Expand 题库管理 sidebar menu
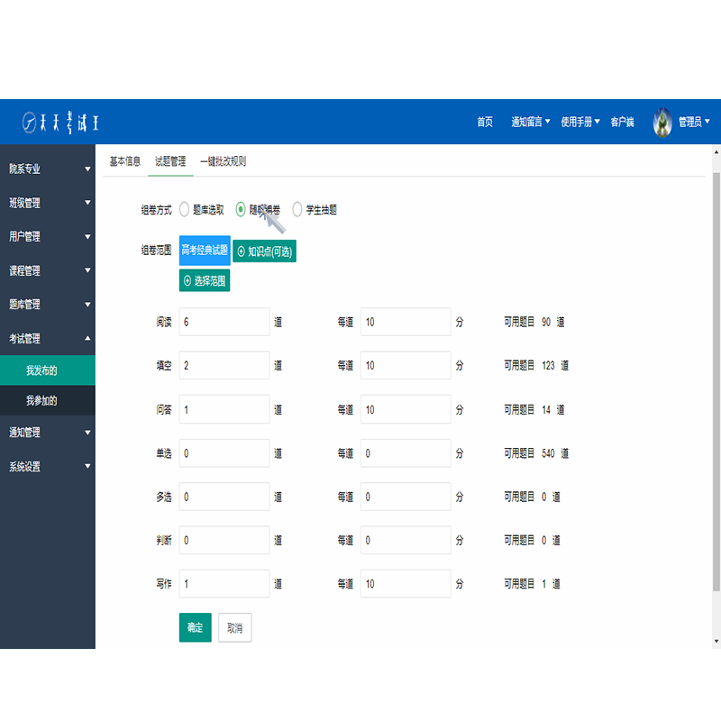Viewport: 721px width, 721px height. coord(48,305)
